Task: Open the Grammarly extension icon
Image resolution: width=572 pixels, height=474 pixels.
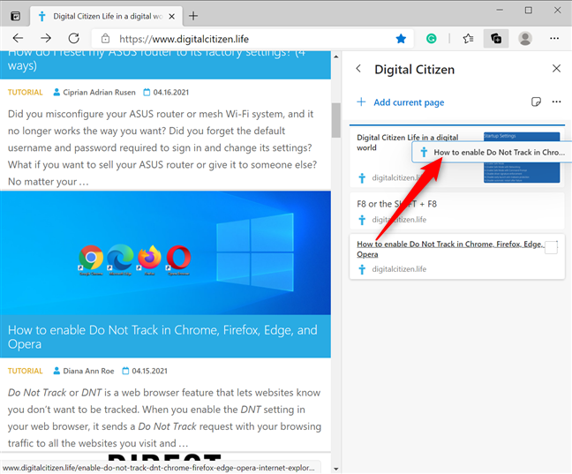Action: [431, 38]
